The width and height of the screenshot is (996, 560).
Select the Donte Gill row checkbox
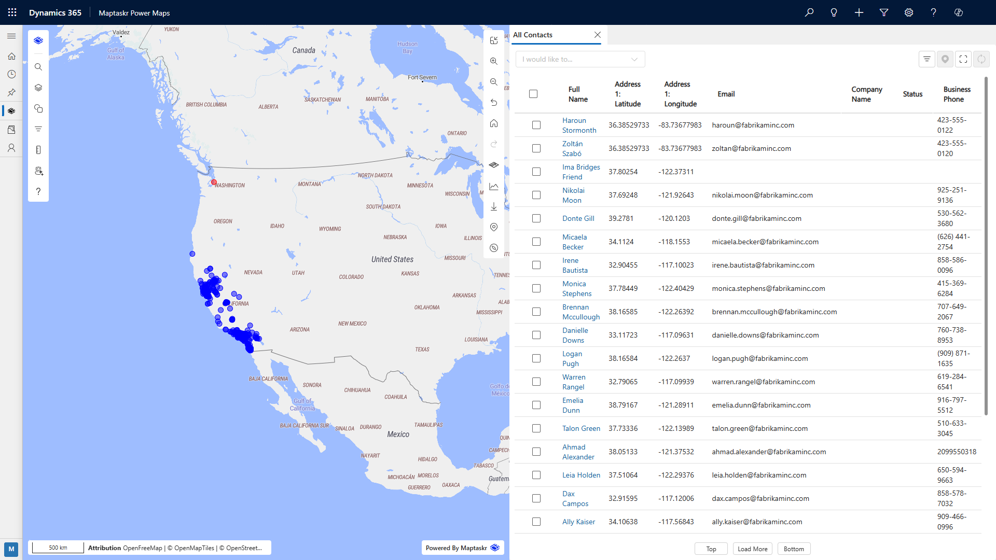pyautogui.click(x=536, y=218)
